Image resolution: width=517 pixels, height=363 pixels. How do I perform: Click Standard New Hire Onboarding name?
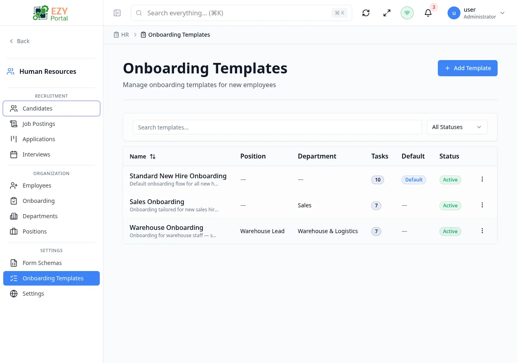[178, 176]
